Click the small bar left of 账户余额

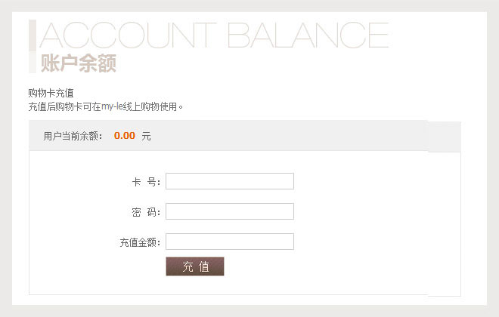tap(32, 63)
